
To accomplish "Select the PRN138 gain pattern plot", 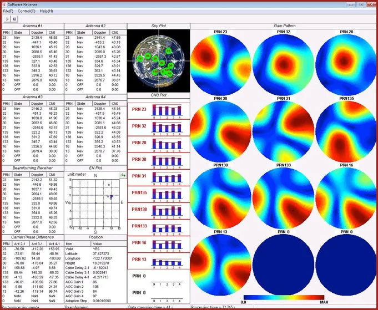I will coord(220,198).
